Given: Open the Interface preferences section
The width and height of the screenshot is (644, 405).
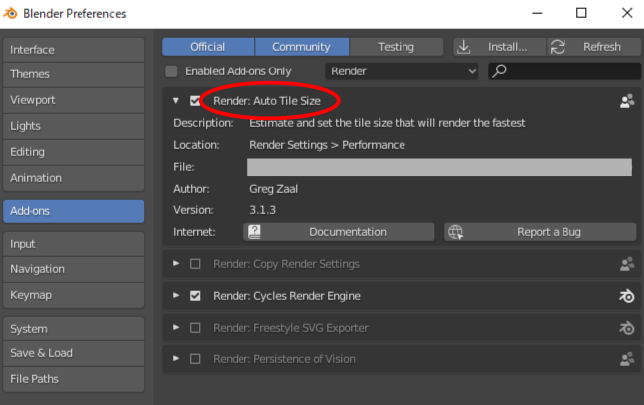Looking at the screenshot, I should 74,50.
